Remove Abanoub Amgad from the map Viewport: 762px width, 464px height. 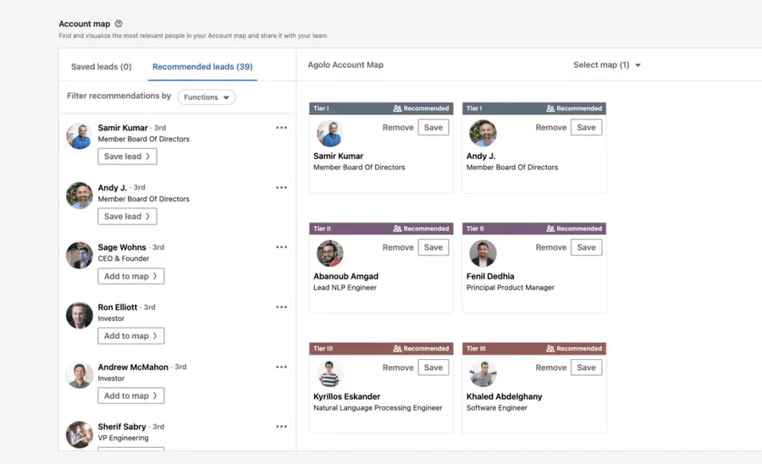coord(398,247)
